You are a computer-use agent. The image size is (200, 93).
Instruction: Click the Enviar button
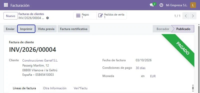point(10,29)
